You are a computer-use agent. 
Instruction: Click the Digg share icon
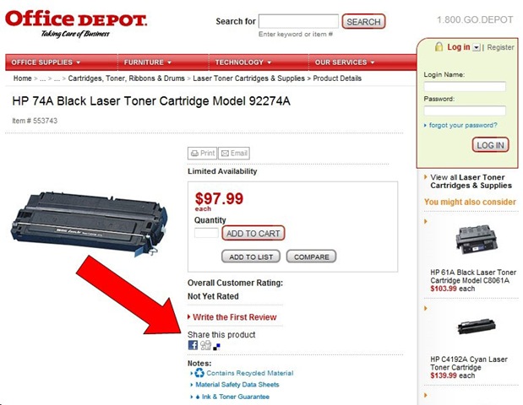point(205,346)
